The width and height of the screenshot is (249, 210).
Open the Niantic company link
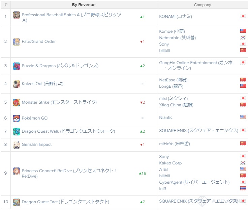(x=166, y=117)
